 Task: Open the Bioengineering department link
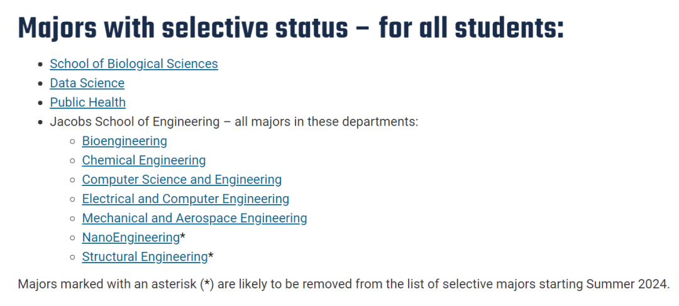pyautogui.click(x=124, y=141)
